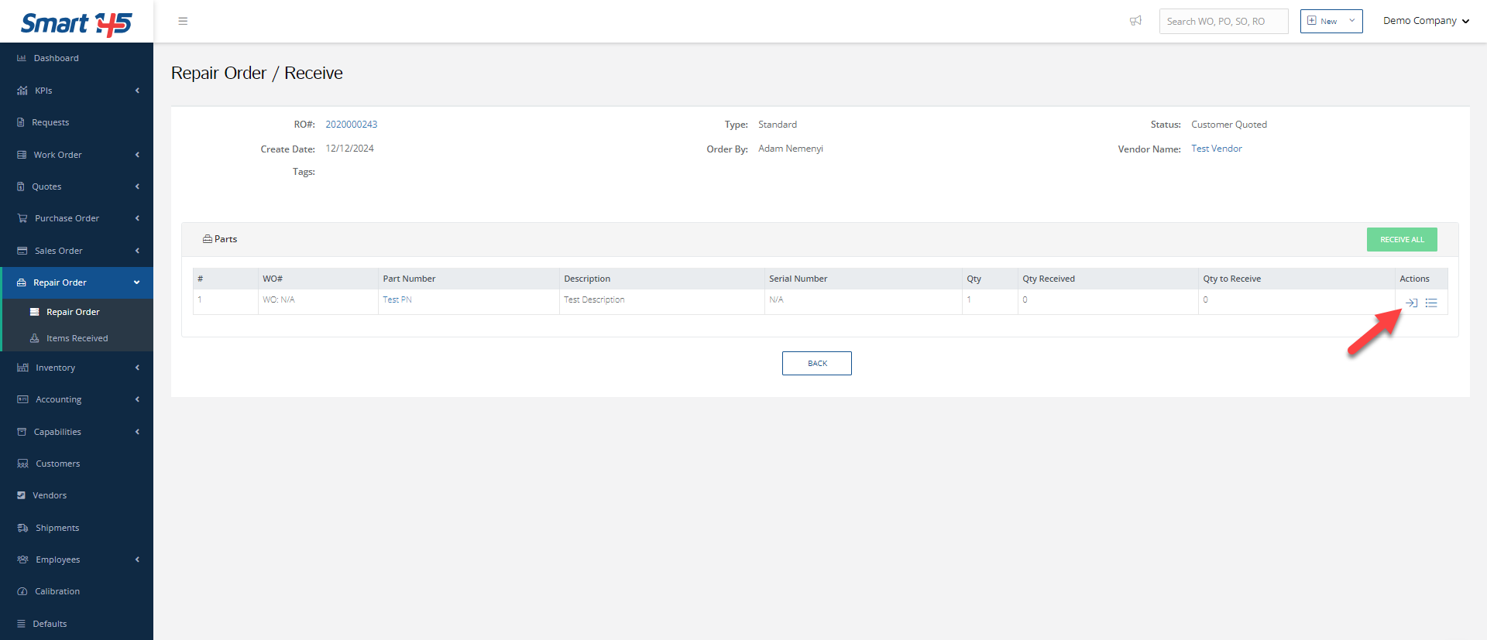Viewport: 1487px width, 640px height.
Task: Toggle the hamburger sidebar menu icon
Action: pyautogui.click(x=183, y=21)
